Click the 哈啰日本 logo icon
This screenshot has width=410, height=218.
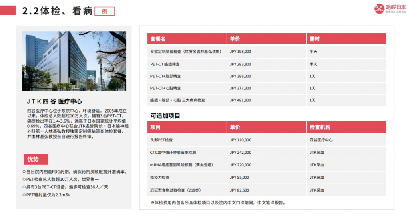click(x=379, y=9)
